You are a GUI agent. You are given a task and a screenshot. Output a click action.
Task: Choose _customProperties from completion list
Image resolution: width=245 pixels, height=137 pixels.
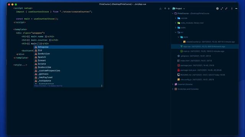[69, 71]
